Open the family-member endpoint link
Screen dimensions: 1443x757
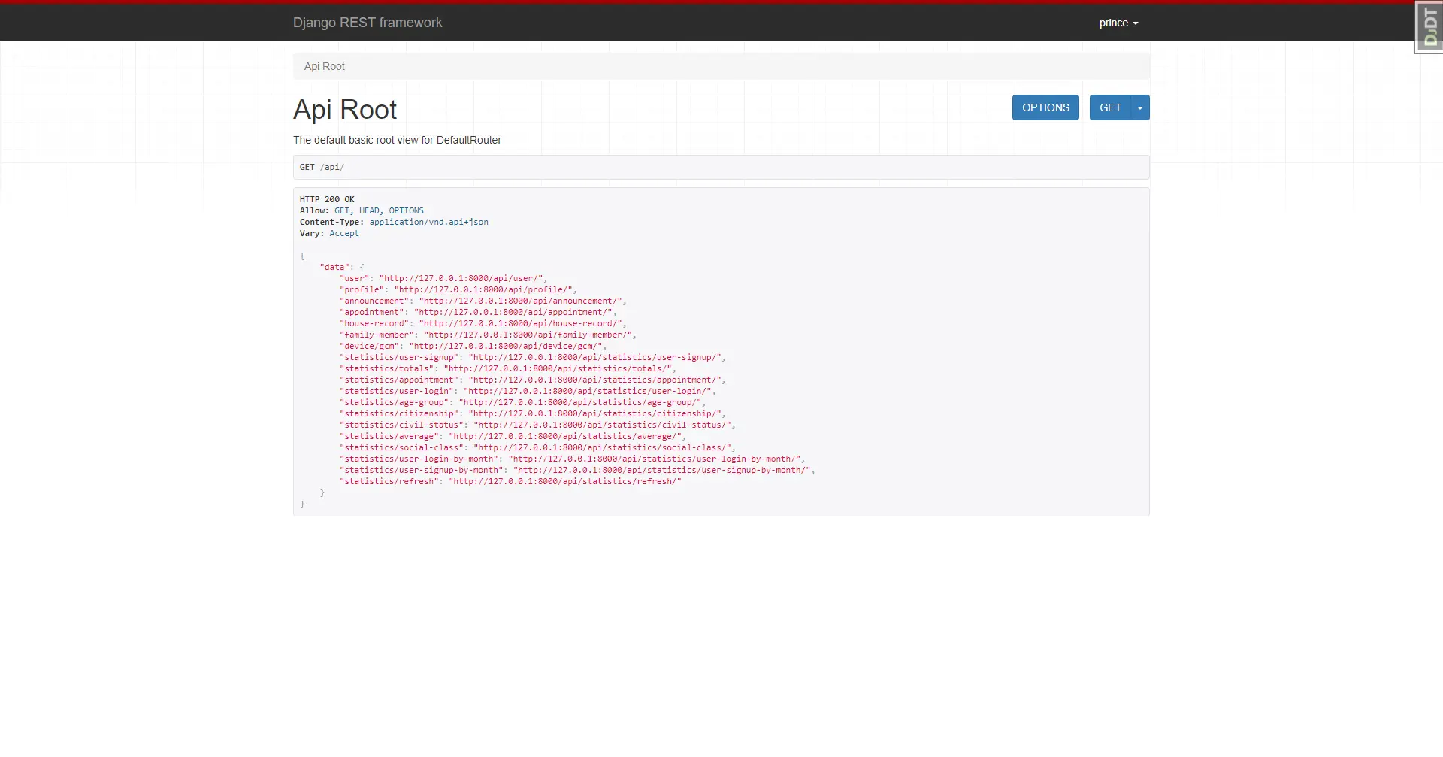(528, 335)
